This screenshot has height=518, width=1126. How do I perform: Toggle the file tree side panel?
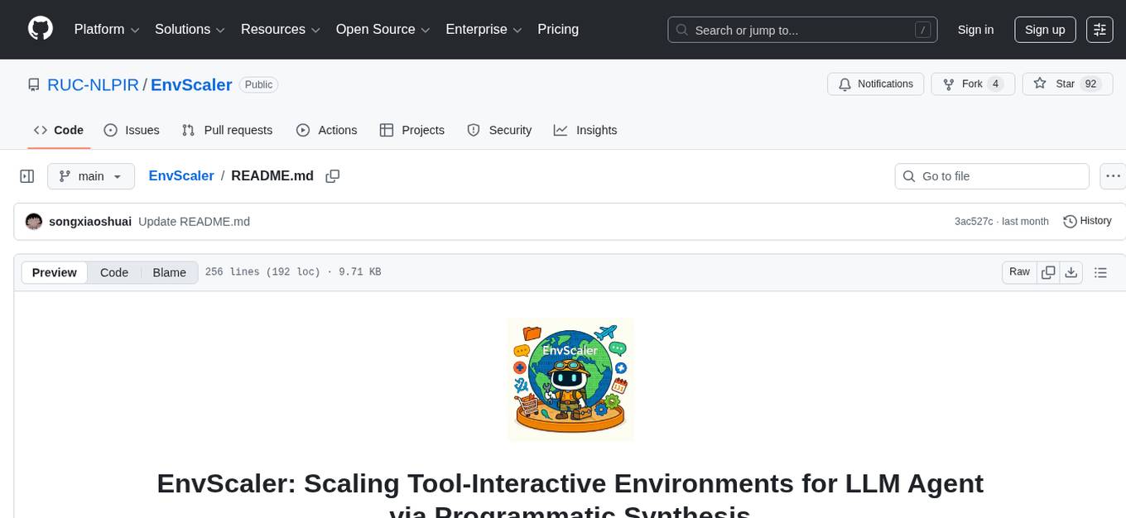26,175
